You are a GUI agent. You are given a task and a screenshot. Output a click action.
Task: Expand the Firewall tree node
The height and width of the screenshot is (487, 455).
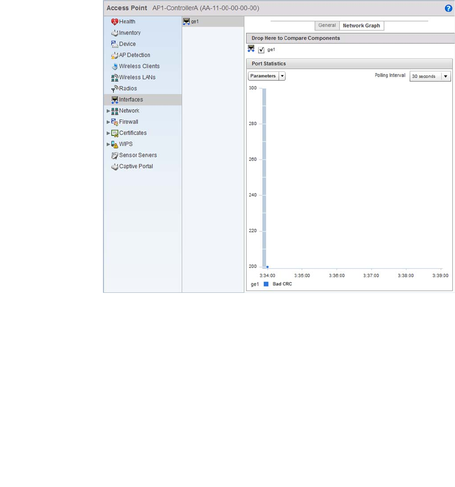point(108,122)
